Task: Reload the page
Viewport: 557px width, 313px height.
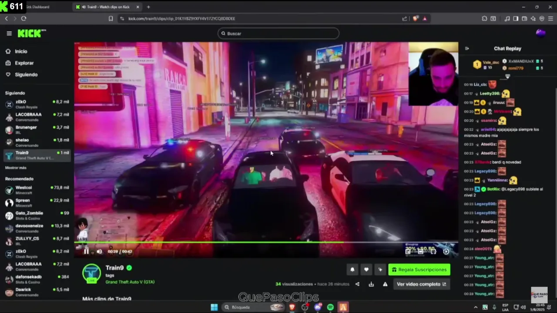Action: pos(23,19)
